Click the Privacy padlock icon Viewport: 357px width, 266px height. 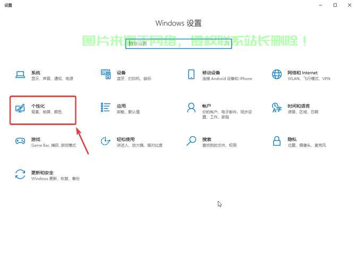point(277,141)
